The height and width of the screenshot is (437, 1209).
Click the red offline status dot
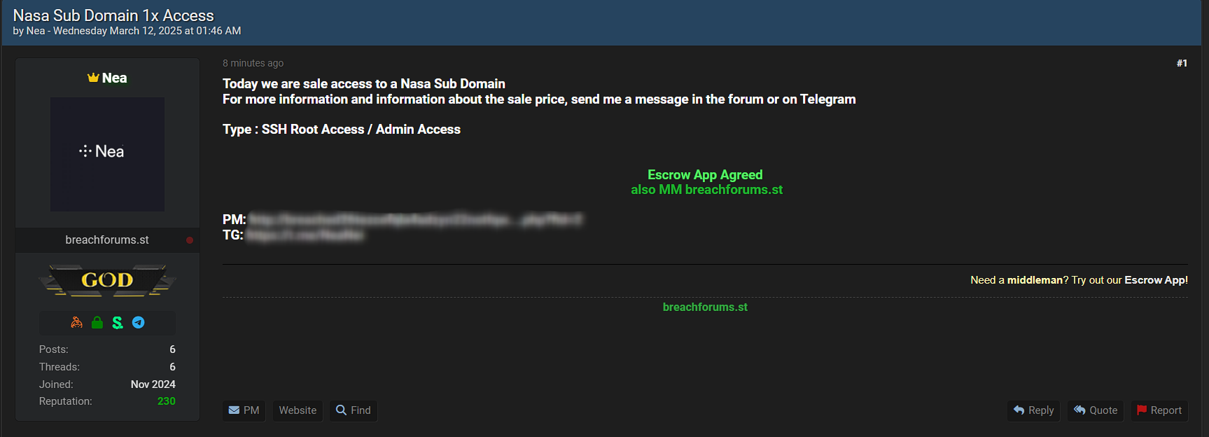(190, 240)
